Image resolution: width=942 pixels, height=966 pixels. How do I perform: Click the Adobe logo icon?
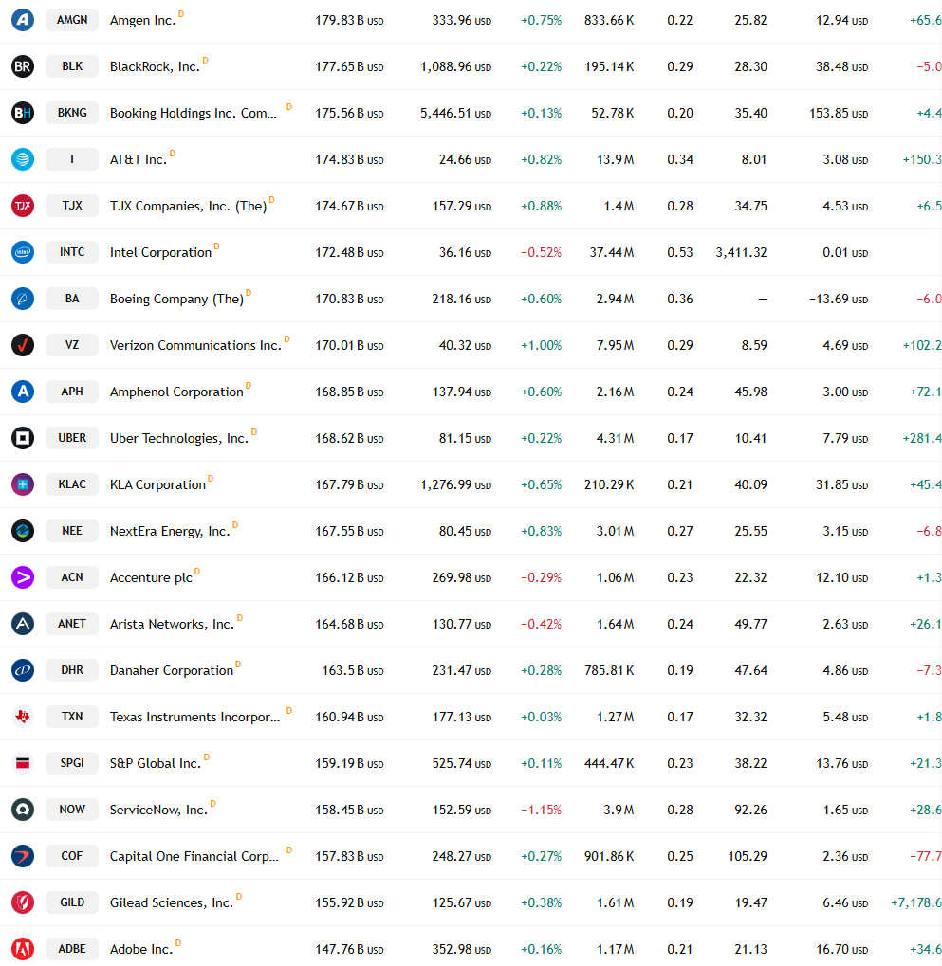pyautogui.click(x=23, y=949)
